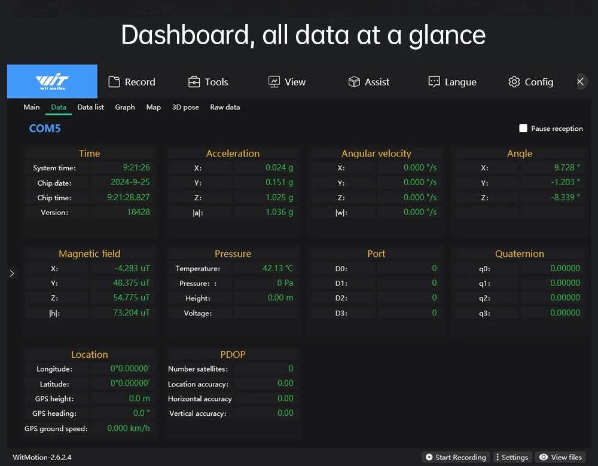Screen dimensions: 598x466
Task: Open the Assist cube icon
Action: [354, 82]
